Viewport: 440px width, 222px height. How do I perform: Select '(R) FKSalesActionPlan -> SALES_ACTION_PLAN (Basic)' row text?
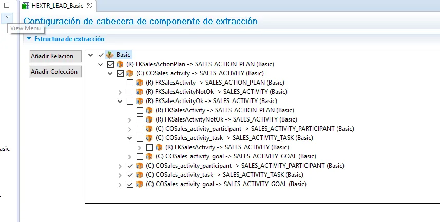click(x=200, y=64)
